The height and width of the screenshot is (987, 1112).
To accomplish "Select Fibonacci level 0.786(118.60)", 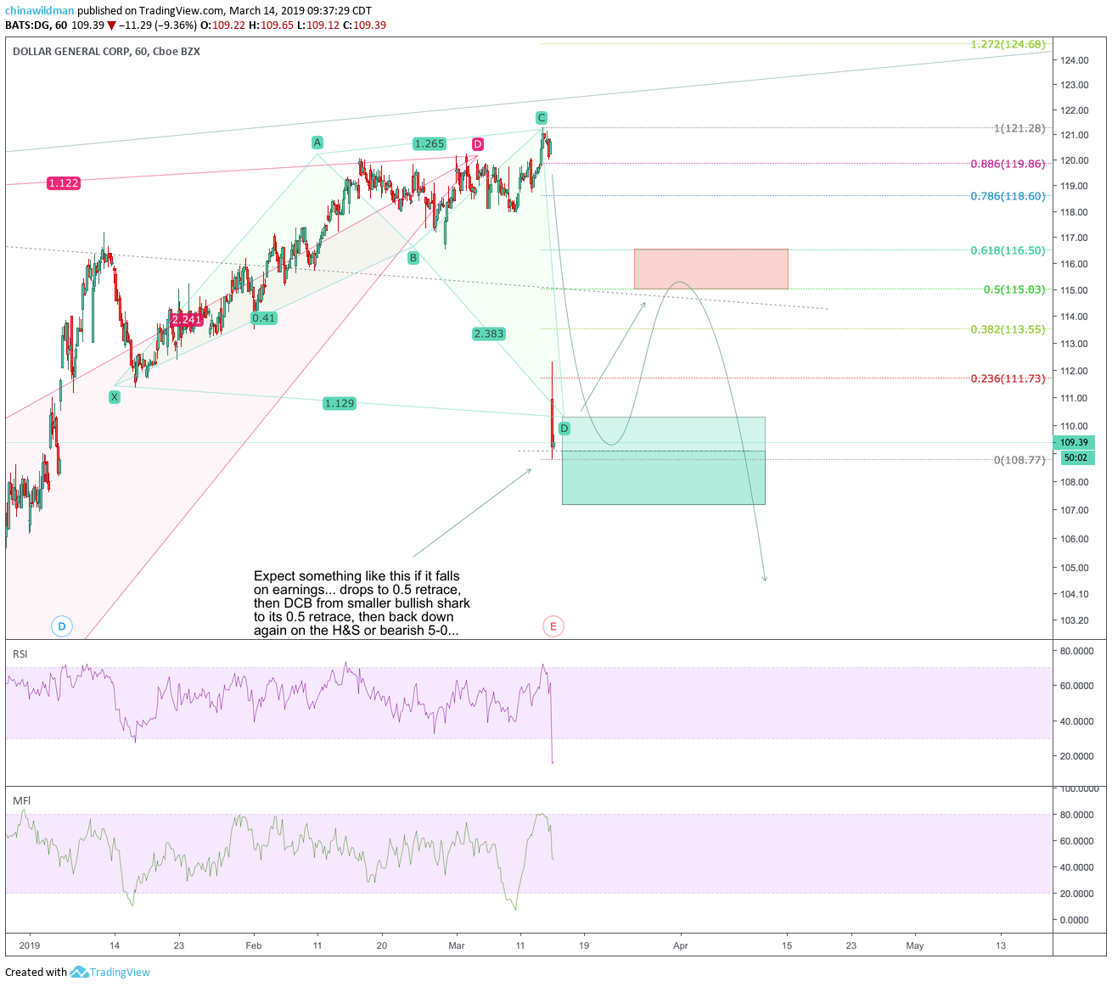I will point(1008,196).
